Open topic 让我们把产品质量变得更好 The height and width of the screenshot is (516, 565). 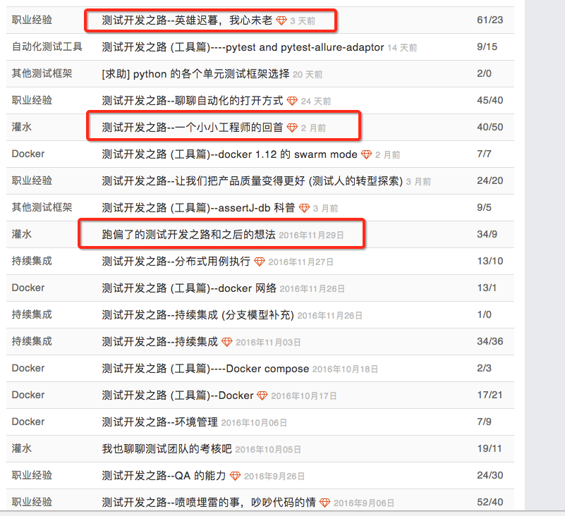pyautogui.click(x=253, y=180)
